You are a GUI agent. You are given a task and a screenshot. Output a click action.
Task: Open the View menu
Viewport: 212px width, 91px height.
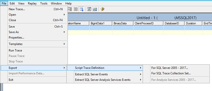coord(21,3)
